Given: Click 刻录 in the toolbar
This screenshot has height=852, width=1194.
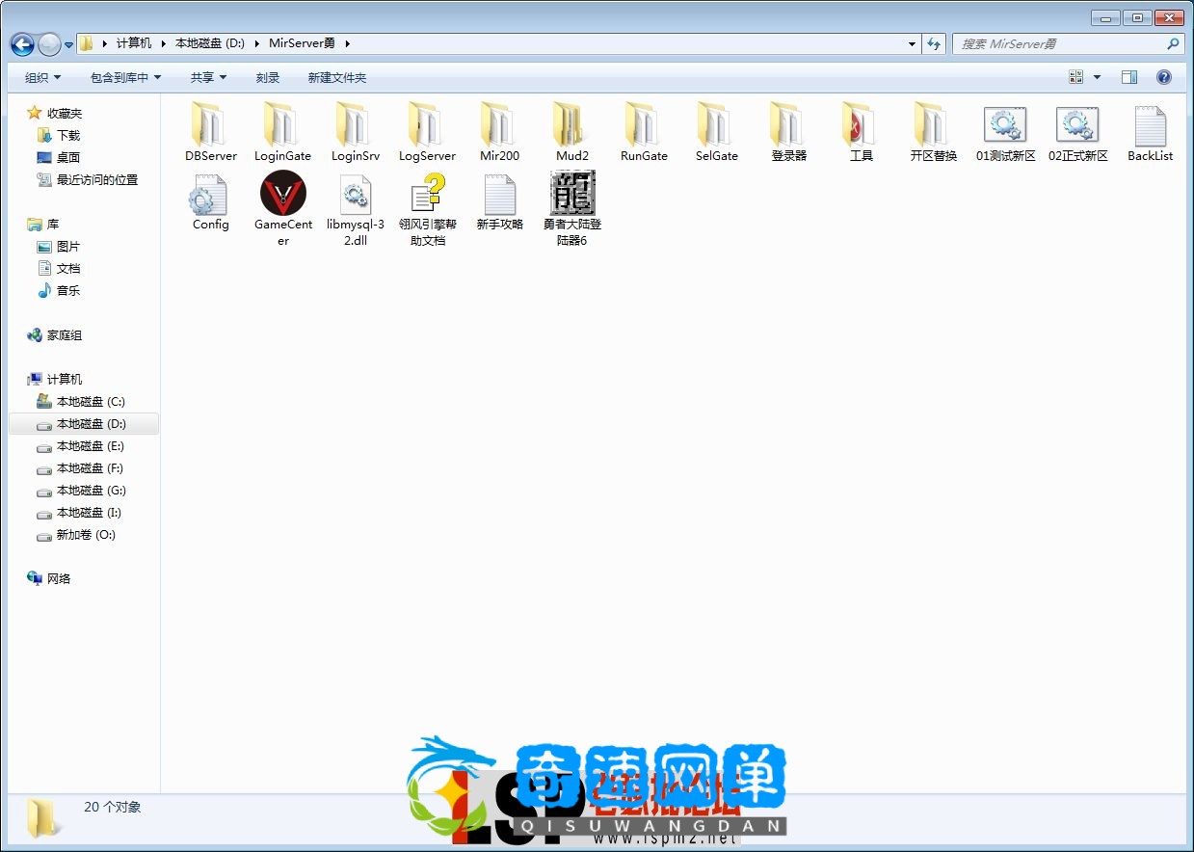Looking at the screenshot, I should [x=268, y=77].
